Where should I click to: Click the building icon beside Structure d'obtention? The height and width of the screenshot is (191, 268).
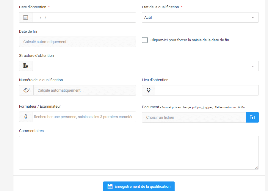26,66
